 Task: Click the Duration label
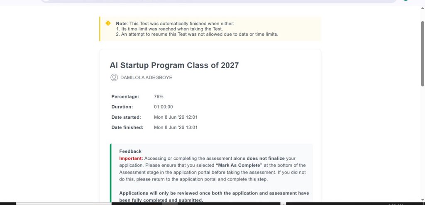click(122, 107)
